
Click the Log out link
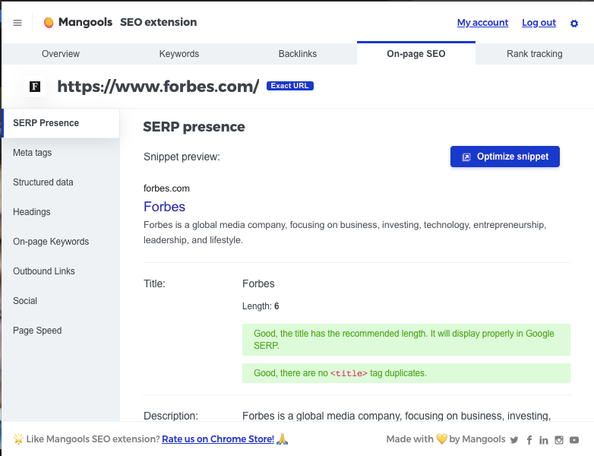point(539,23)
